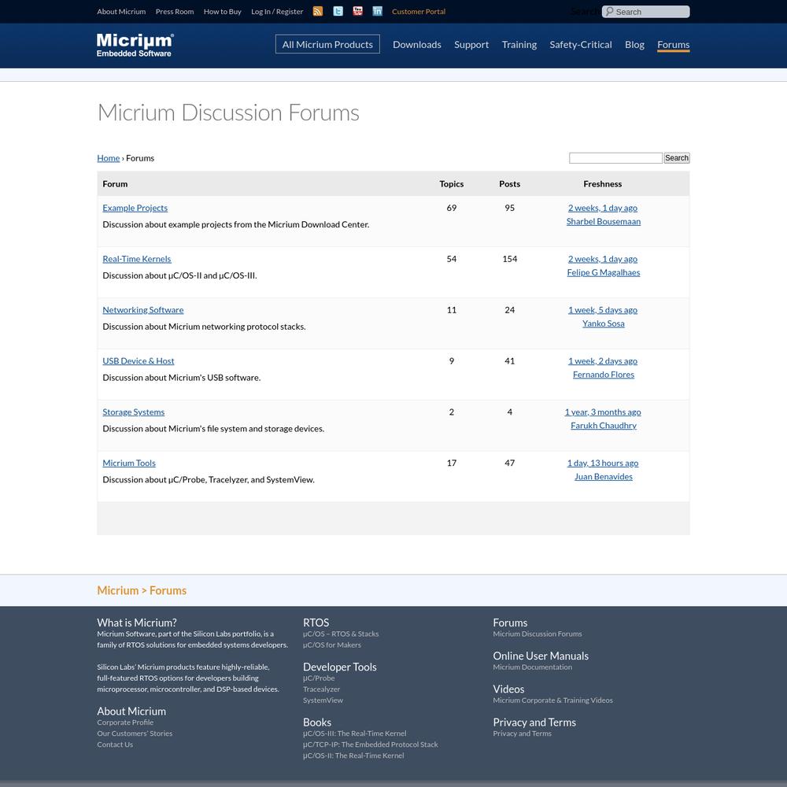Navigate to the Blog section
This screenshot has height=787, width=787.
point(634,45)
